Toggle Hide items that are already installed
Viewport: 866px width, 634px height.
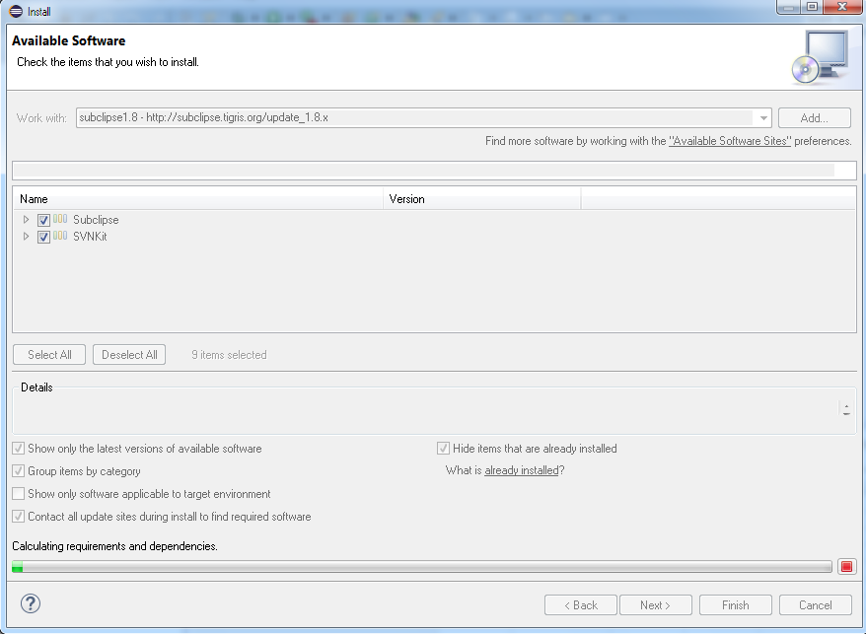443,448
